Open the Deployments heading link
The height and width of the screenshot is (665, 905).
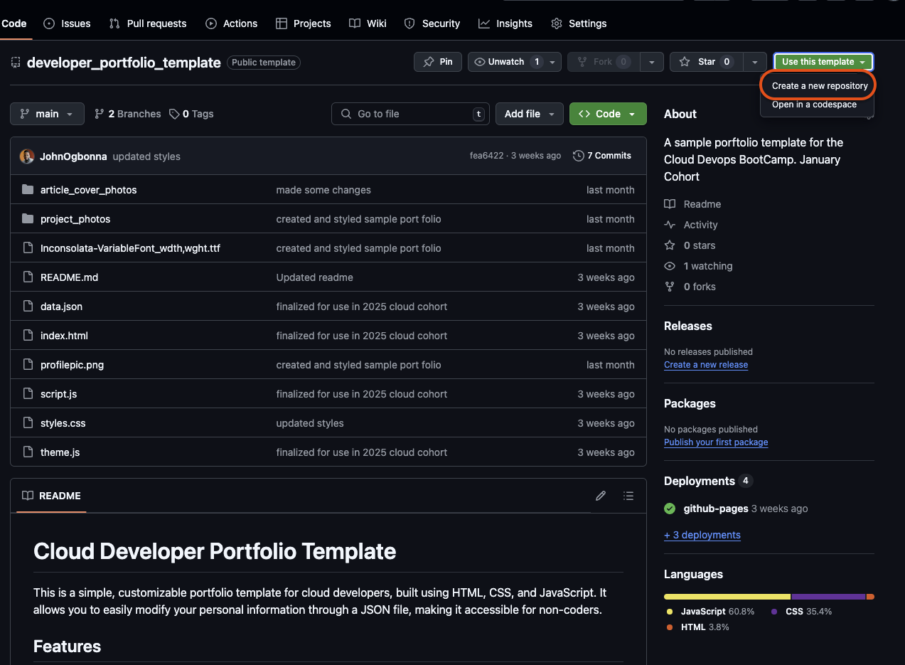pyautogui.click(x=700, y=481)
